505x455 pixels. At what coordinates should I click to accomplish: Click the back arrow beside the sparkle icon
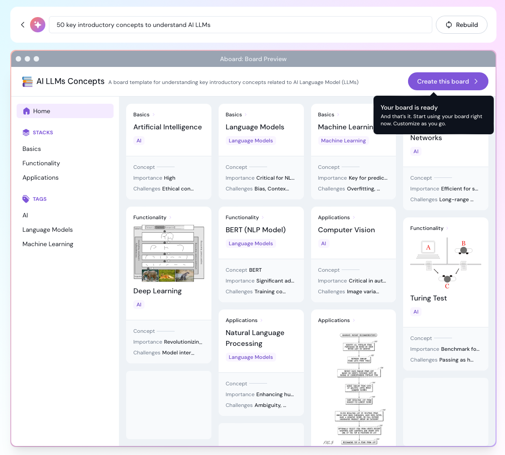click(22, 25)
